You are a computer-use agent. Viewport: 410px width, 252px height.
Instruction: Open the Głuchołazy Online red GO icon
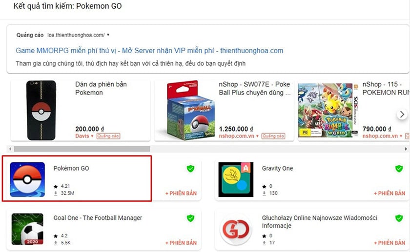236,229
